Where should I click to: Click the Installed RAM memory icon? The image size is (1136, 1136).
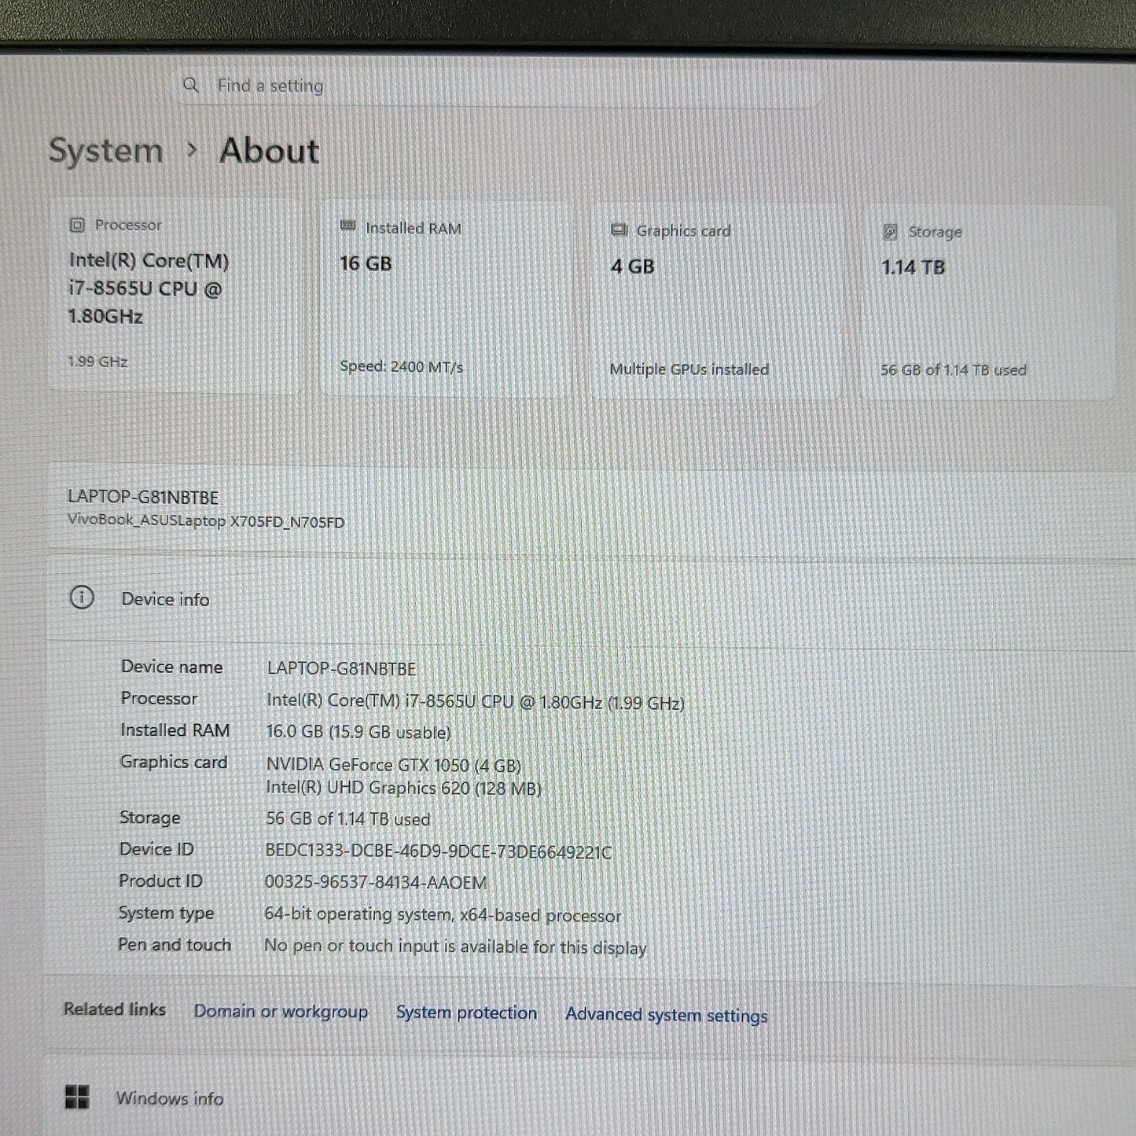click(x=347, y=226)
